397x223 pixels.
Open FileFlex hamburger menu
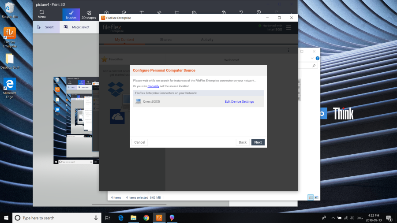(x=288, y=28)
